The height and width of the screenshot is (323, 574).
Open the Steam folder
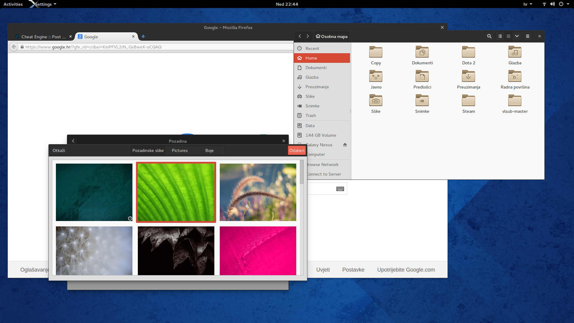click(x=468, y=103)
